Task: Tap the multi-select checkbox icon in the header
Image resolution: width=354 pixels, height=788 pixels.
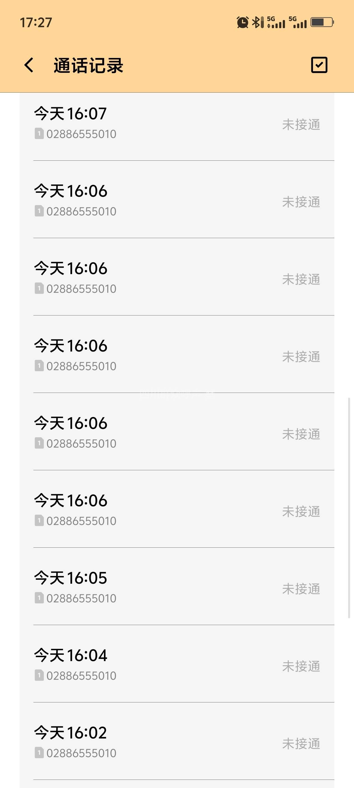Action: 319,65
